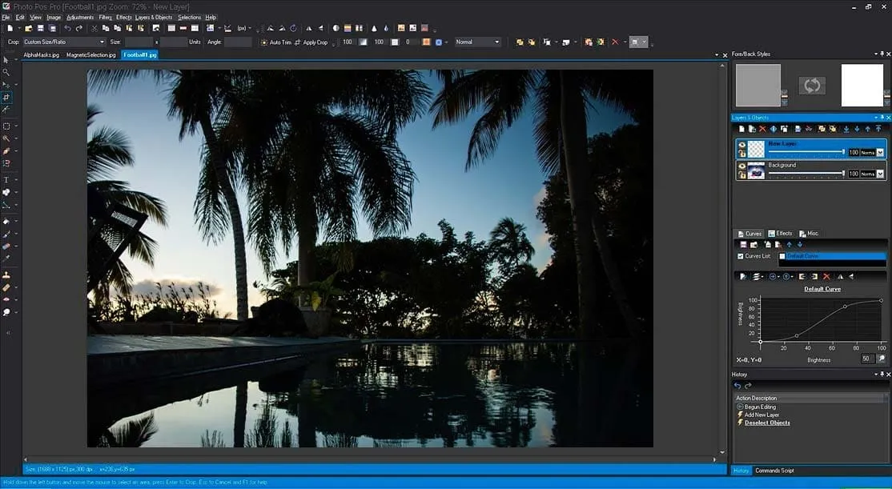Screen dimensions: 892x489
Task: Click the Auto Trim button
Action: [276, 42]
